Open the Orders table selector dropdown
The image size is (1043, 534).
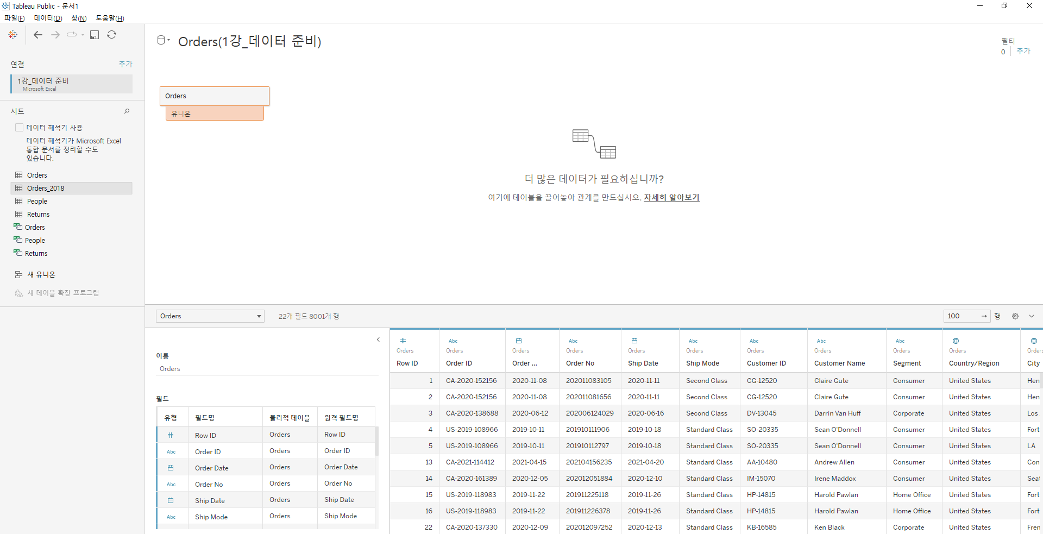(x=210, y=316)
